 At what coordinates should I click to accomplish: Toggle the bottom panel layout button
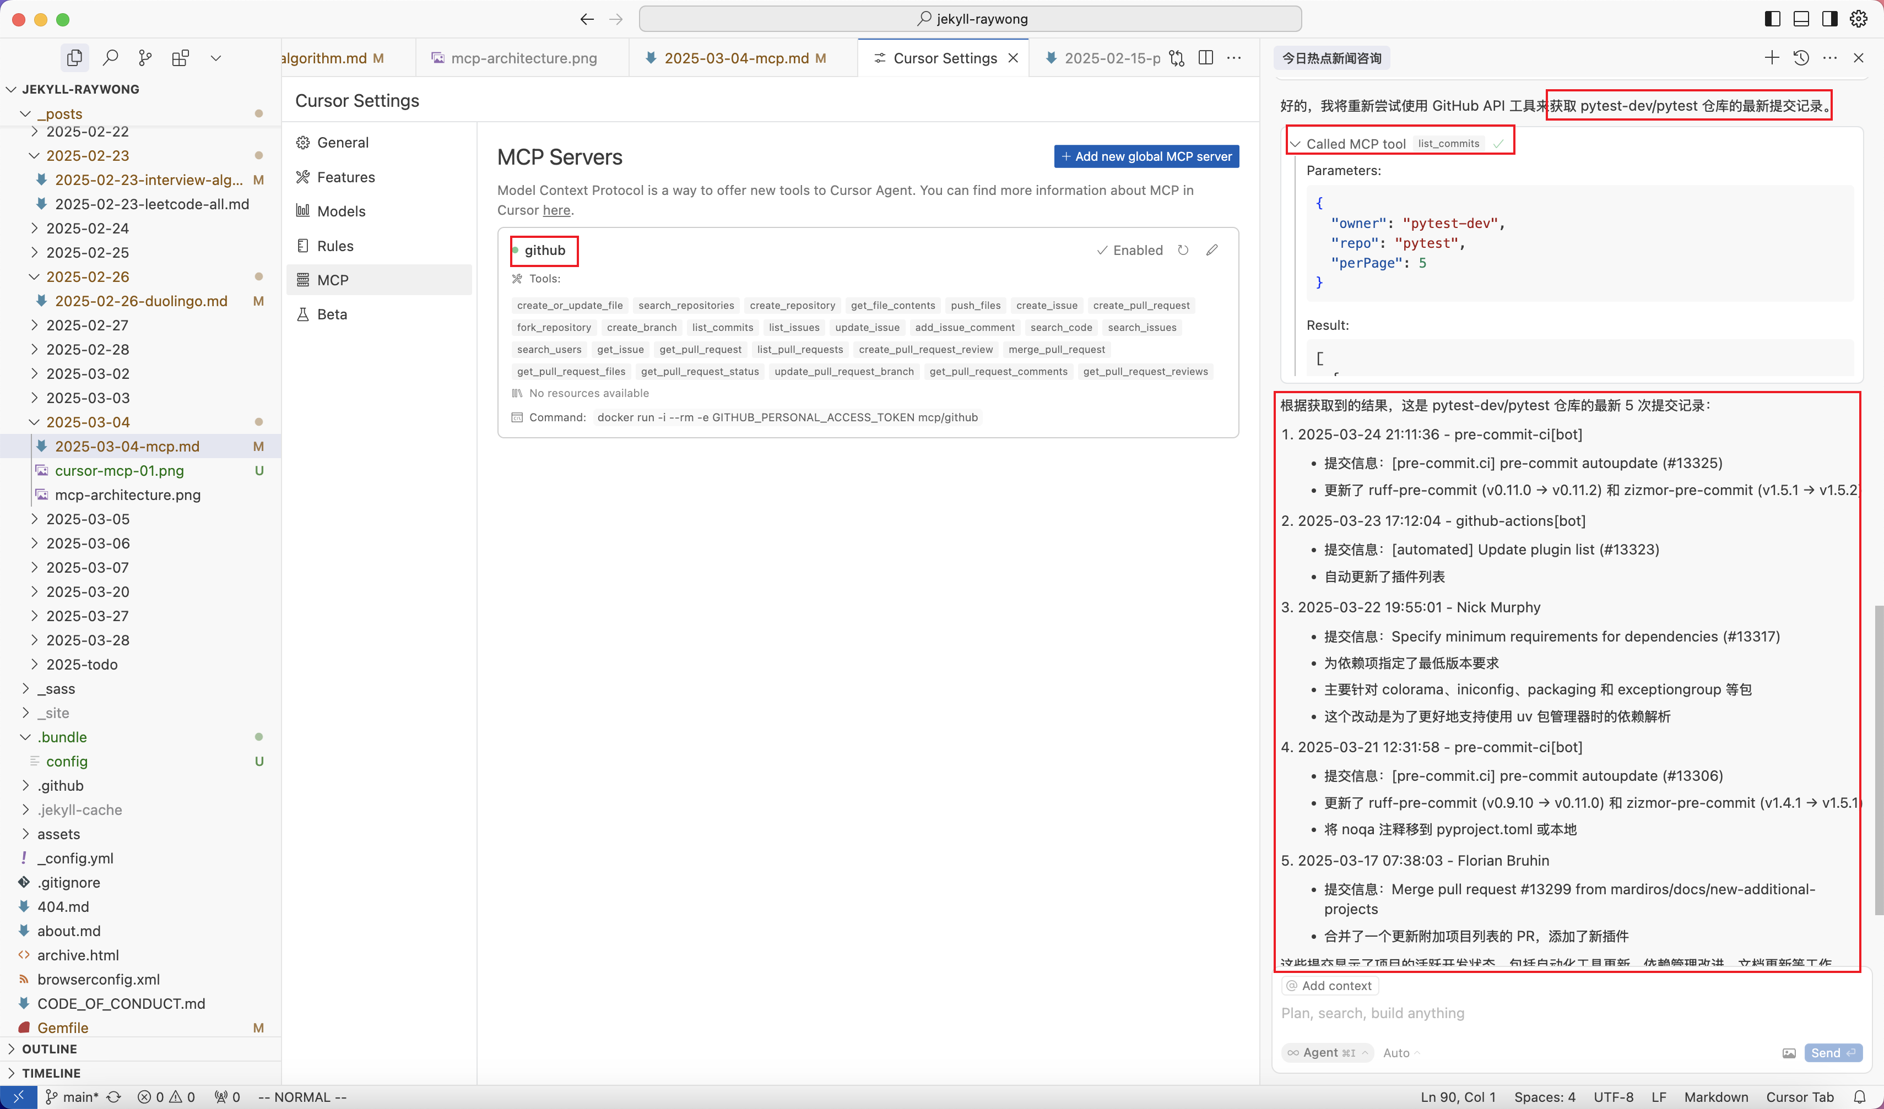click(1801, 19)
